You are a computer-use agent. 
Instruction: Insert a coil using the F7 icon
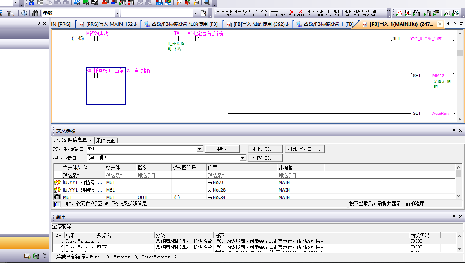coord(255,13)
